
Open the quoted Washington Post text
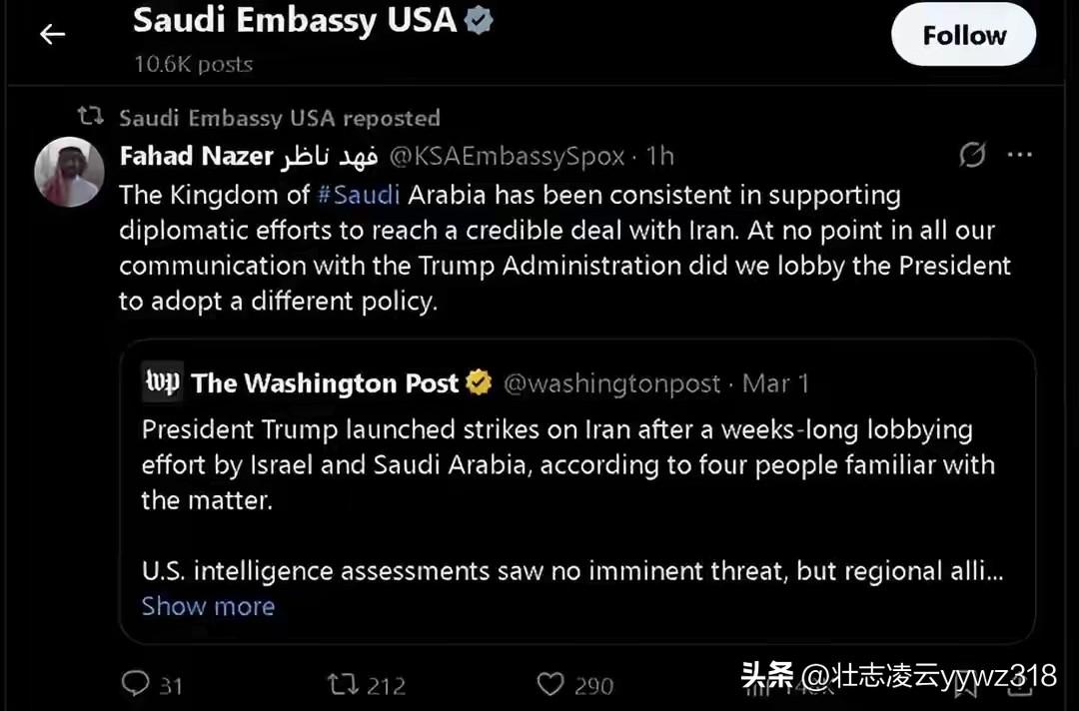[559, 465]
